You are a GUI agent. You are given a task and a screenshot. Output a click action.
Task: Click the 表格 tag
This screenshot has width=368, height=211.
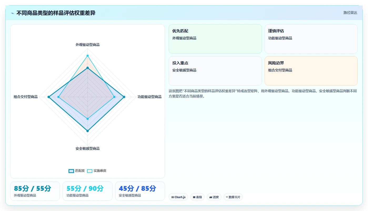pos(197,197)
